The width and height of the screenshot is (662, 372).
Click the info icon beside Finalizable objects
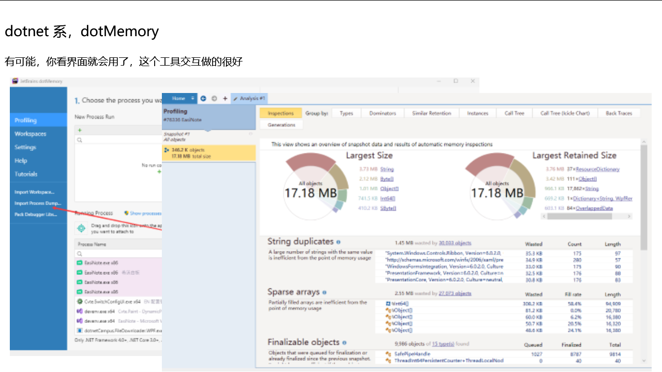coord(344,343)
